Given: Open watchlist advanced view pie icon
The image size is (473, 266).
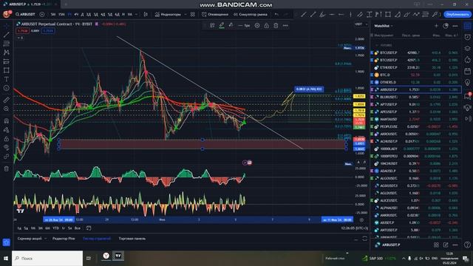Looking at the screenshot, I should point(446,26).
